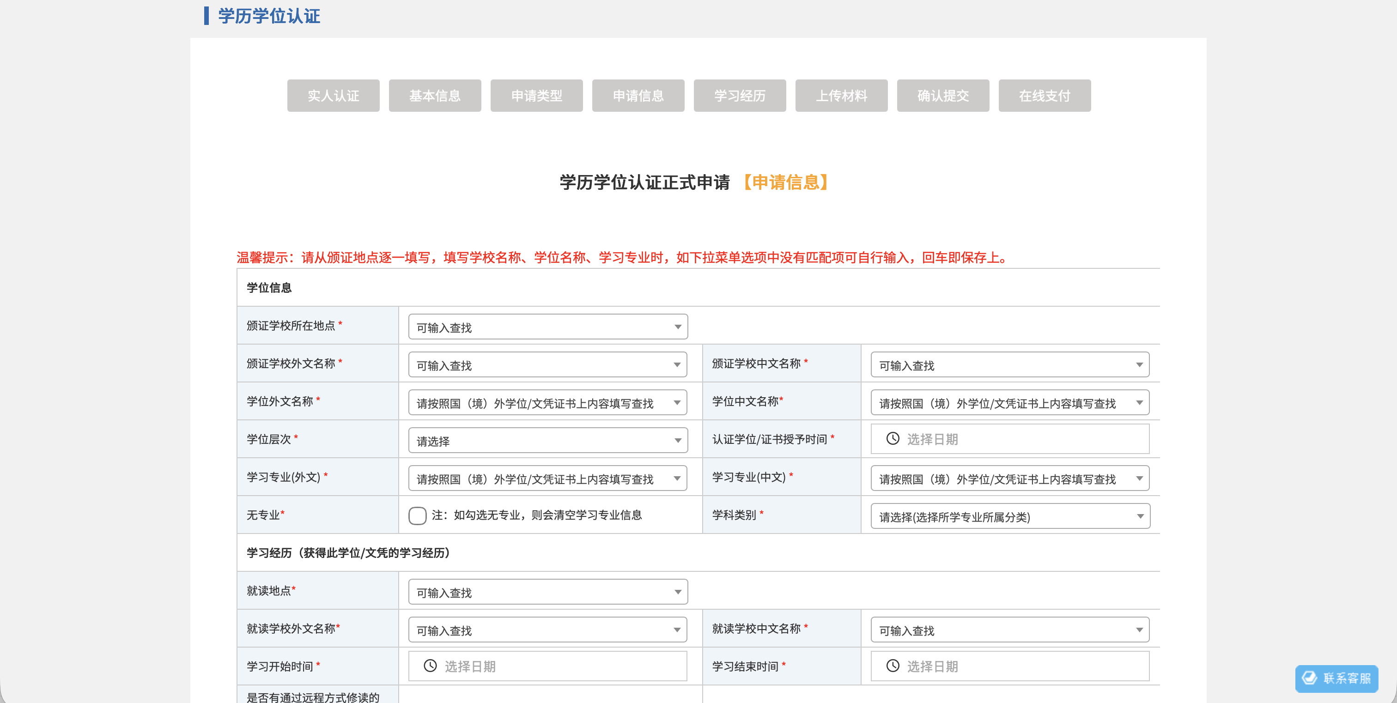This screenshot has height=703, width=1397.
Task: Click the 学位中文名称 input field
Action: [x=1008, y=402]
